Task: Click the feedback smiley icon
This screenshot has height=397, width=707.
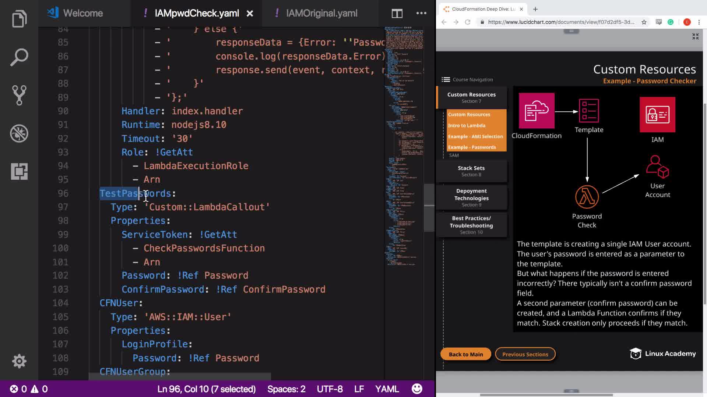Action: pos(417,389)
